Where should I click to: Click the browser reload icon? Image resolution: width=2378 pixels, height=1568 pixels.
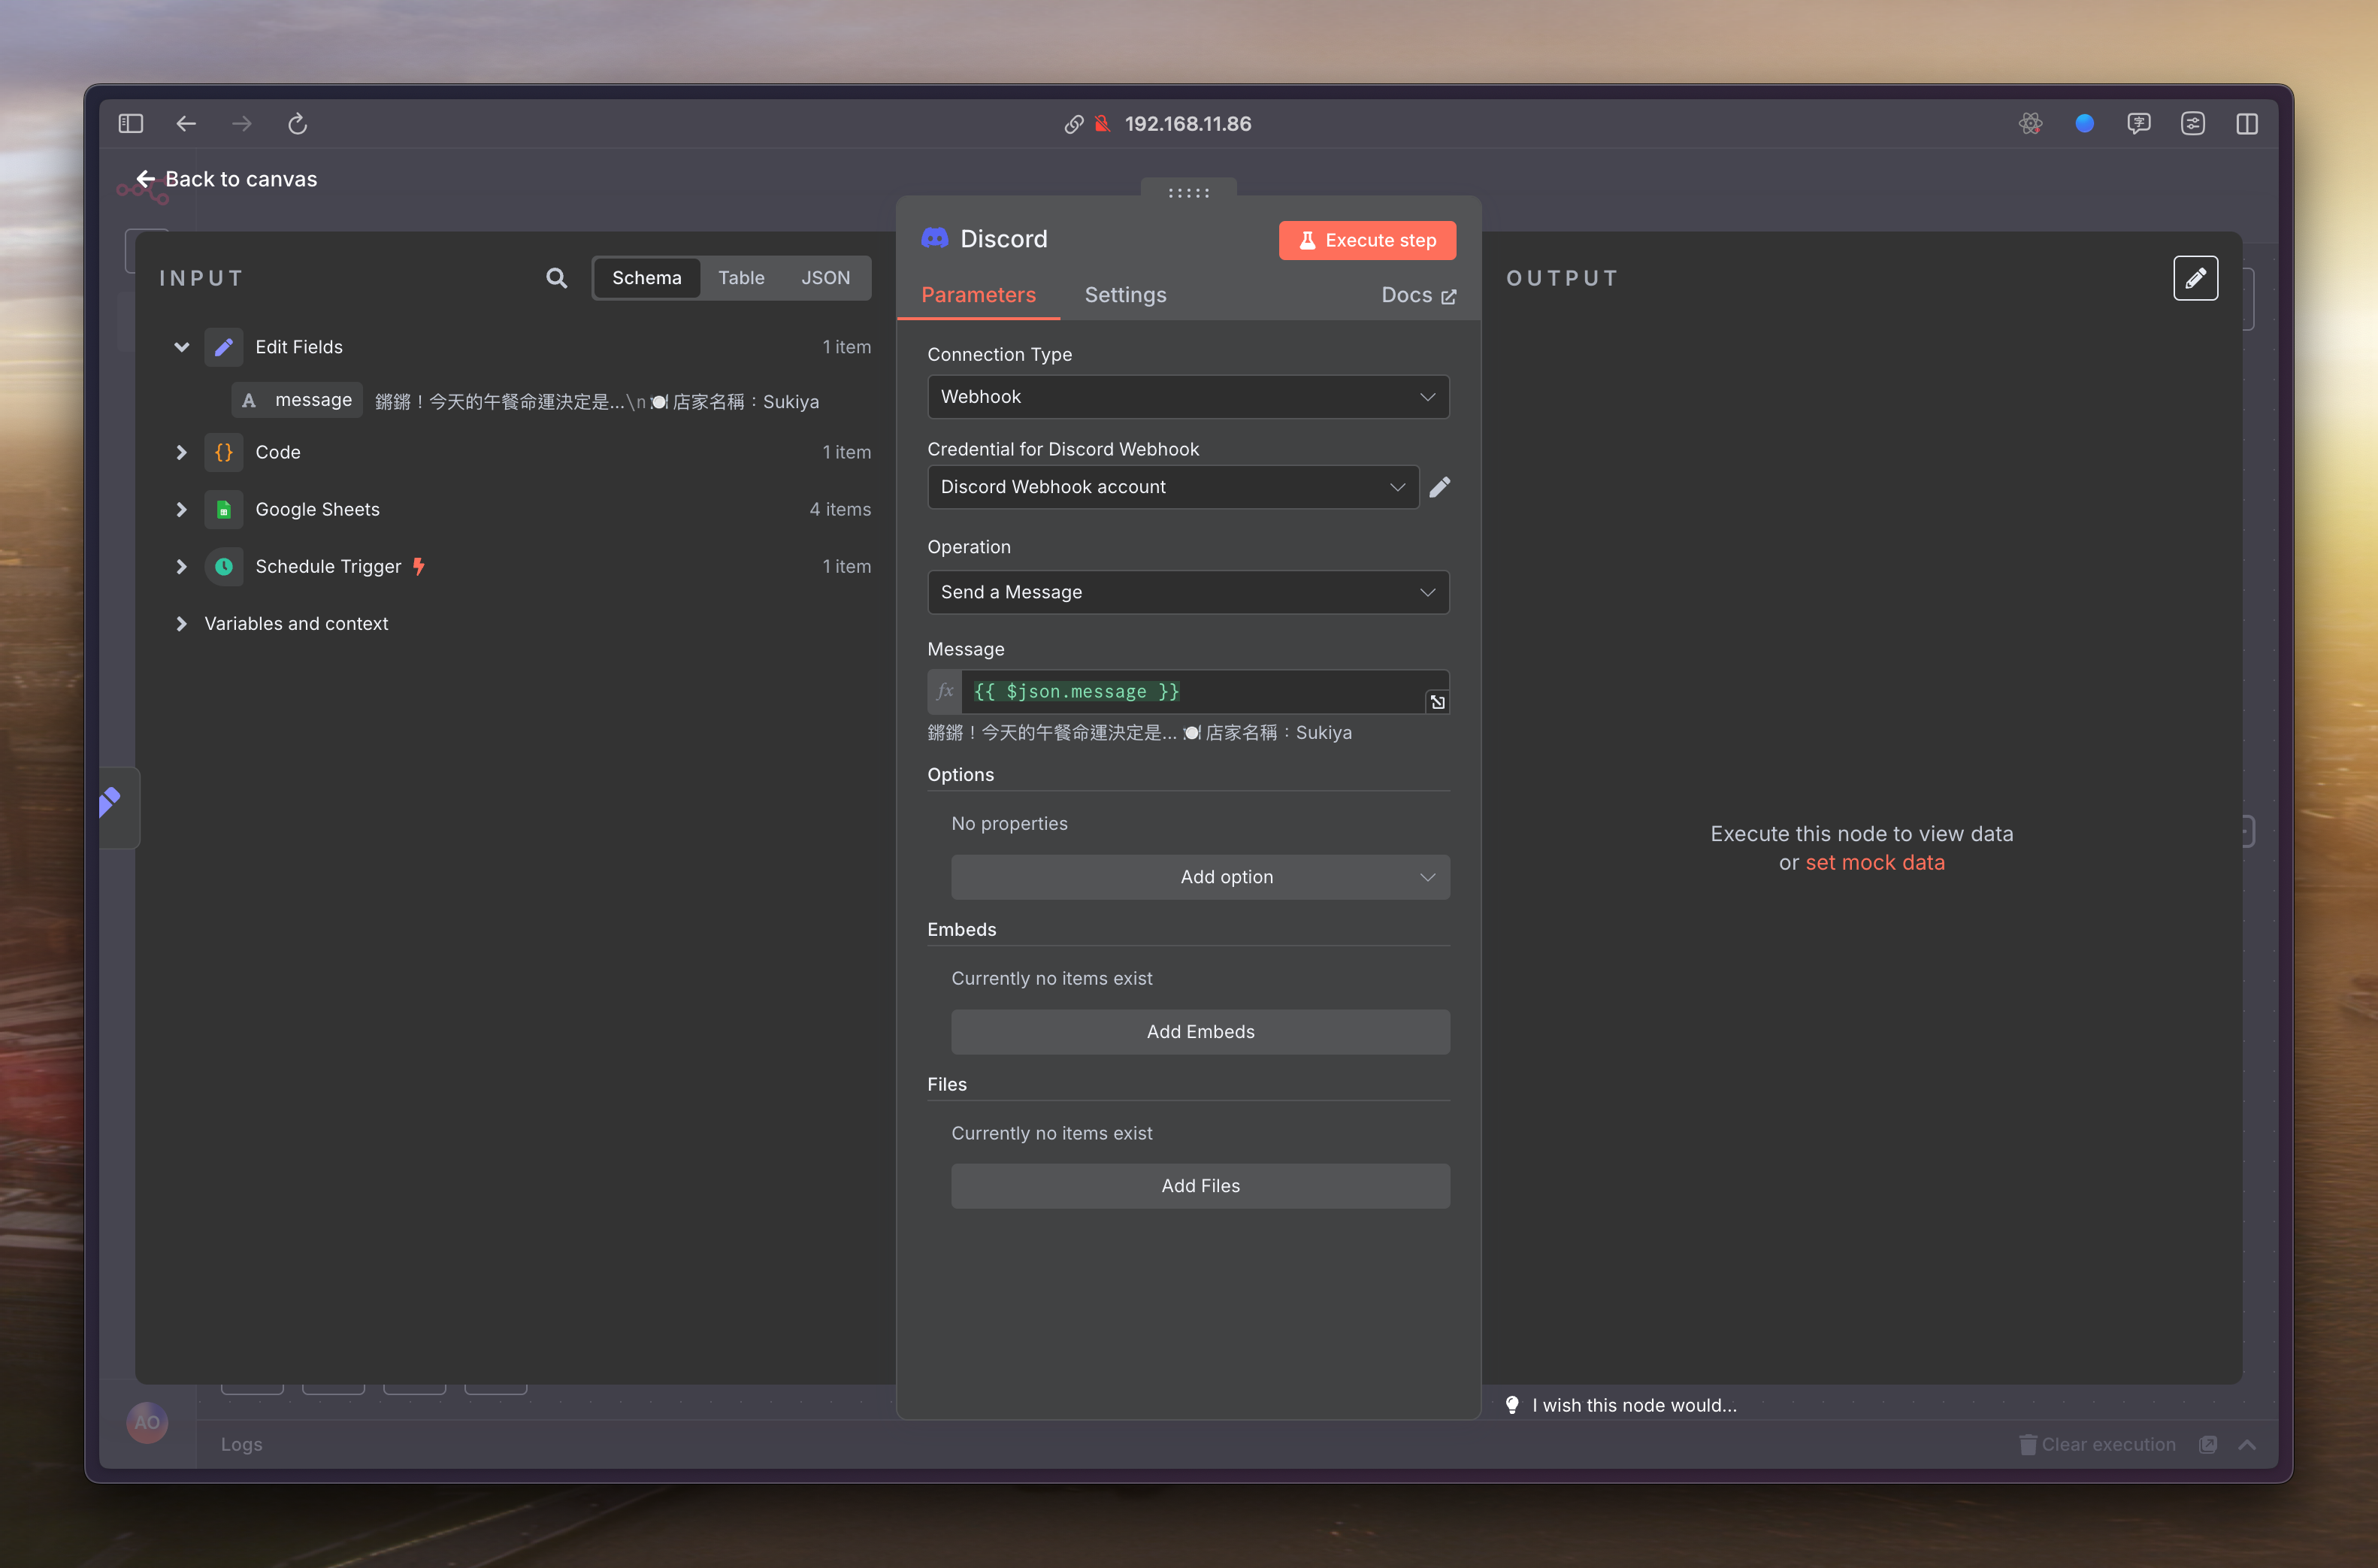click(x=297, y=124)
